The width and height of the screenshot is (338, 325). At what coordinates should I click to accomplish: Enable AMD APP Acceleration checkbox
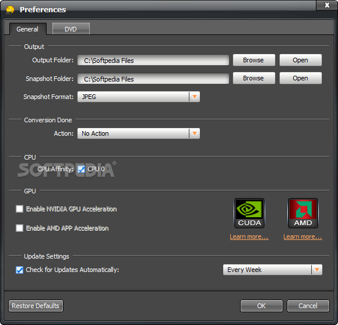coord(19,228)
